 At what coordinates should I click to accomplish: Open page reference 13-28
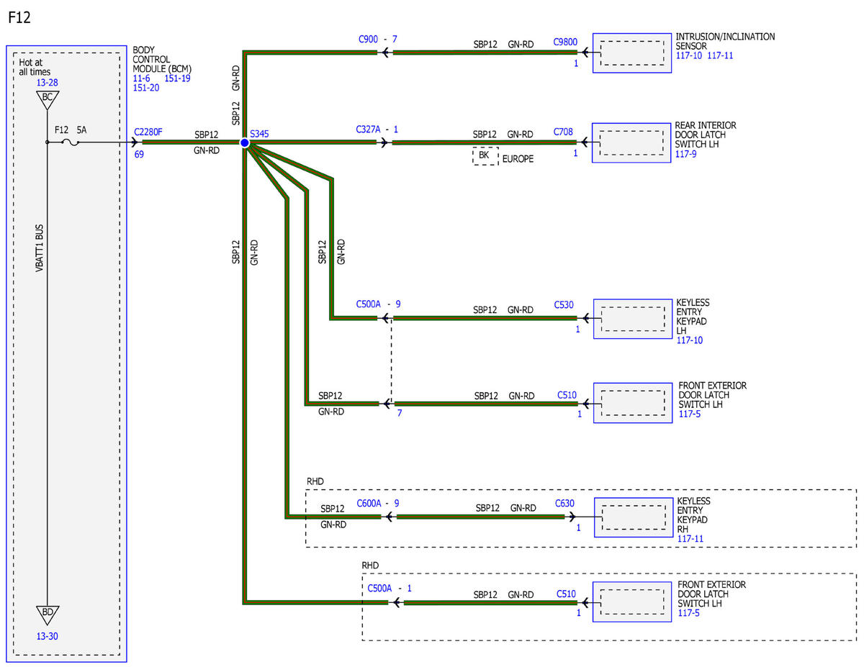coord(47,83)
